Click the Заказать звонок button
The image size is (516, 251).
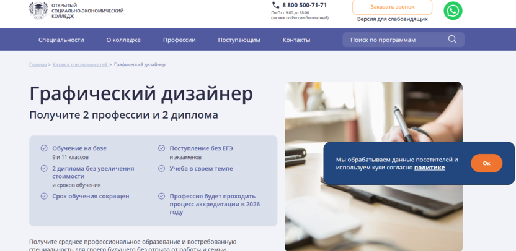click(x=392, y=7)
